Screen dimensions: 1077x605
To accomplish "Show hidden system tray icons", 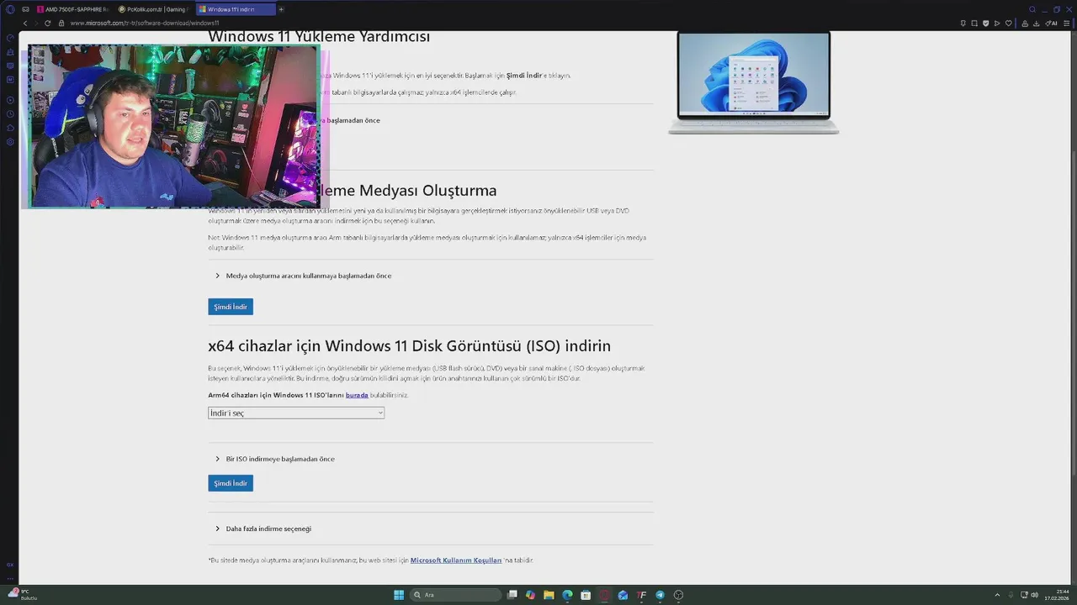I will pyautogui.click(x=999, y=595).
